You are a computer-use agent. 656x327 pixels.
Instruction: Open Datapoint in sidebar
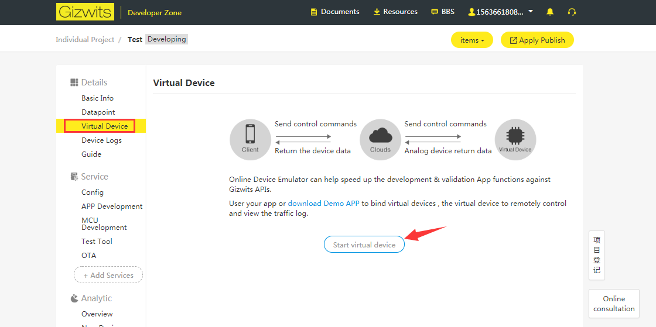(98, 112)
